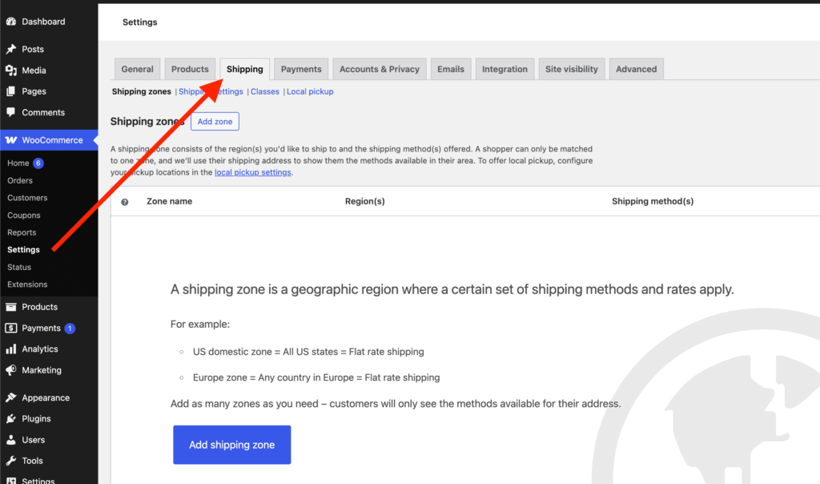Click the Products box icon

tap(11, 307)
